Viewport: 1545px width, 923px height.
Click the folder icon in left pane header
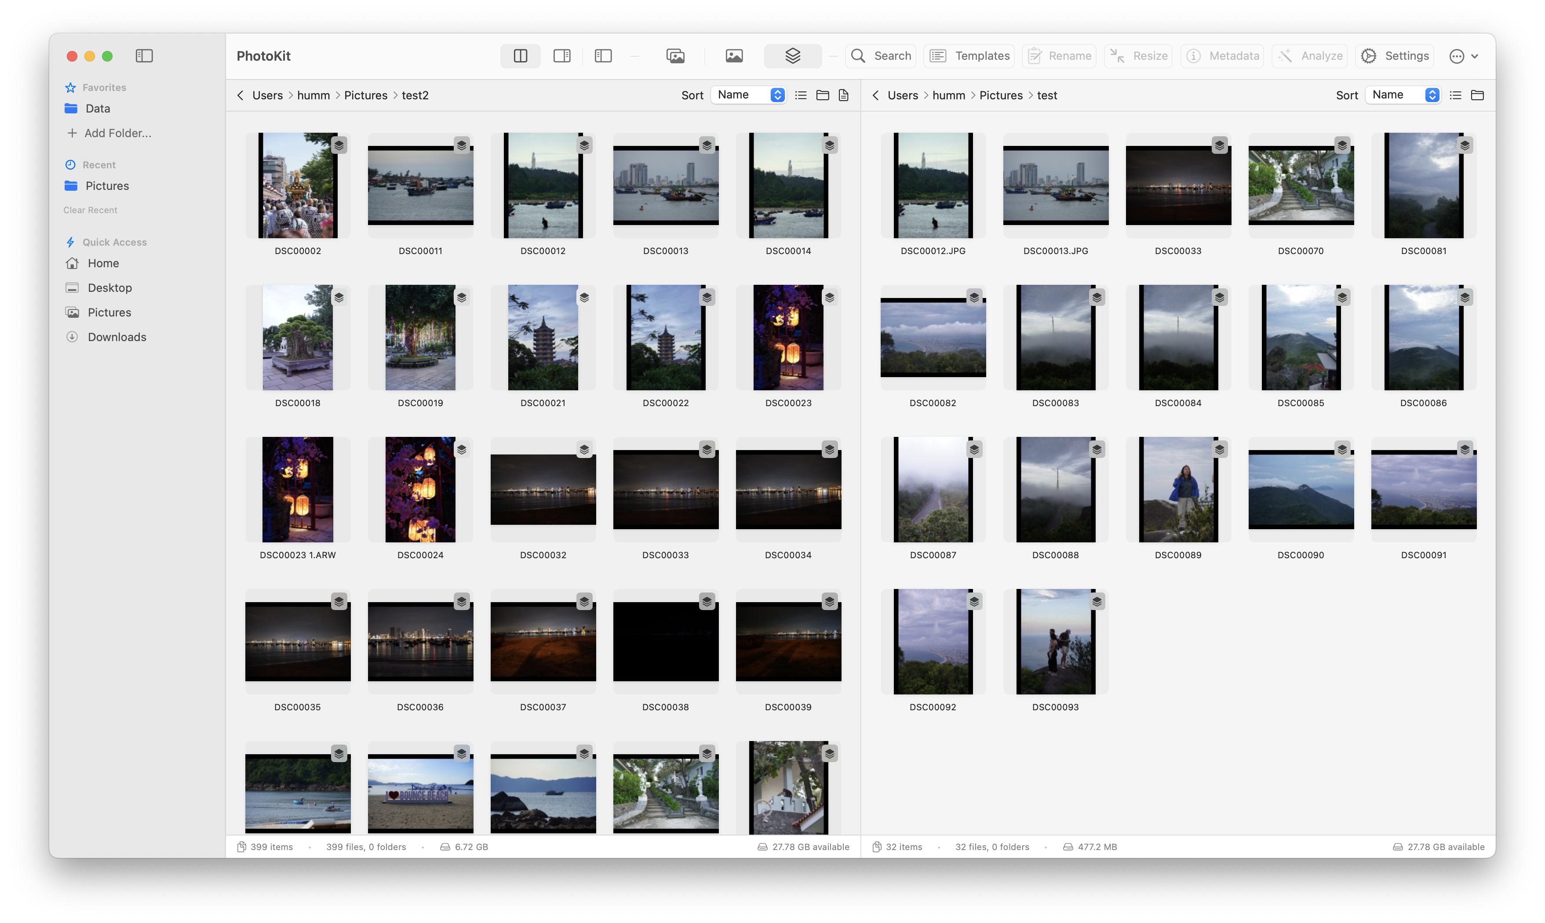point(822,95)
